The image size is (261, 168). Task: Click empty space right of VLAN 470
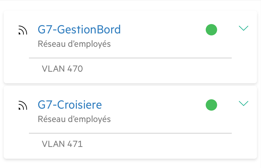163,69
